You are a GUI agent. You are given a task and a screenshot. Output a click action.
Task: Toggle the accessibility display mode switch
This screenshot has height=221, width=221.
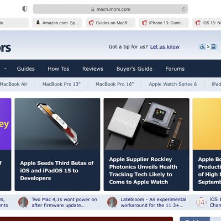208,47
